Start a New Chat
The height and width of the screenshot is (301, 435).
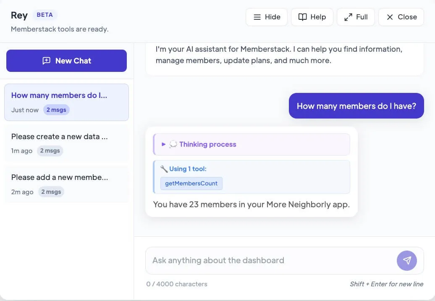pos(66,61)
